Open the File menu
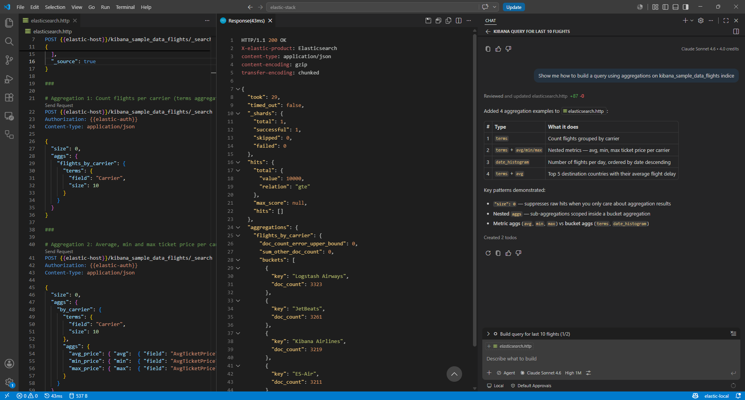This screenshot has width=745, height=400. (x=21, y=7)
